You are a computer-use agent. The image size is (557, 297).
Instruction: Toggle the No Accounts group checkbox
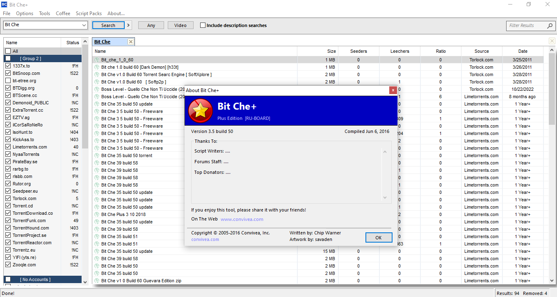(8, 279)
